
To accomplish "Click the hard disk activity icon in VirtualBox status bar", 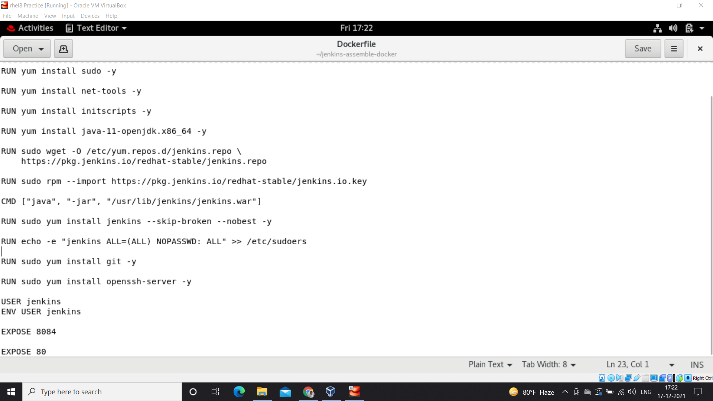I will 602,378.
